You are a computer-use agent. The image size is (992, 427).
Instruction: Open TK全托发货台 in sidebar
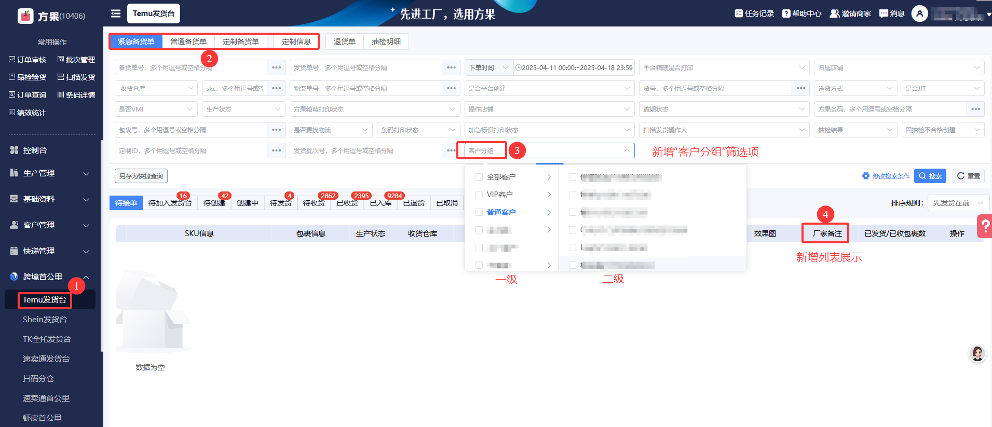(x=47, y=339)
